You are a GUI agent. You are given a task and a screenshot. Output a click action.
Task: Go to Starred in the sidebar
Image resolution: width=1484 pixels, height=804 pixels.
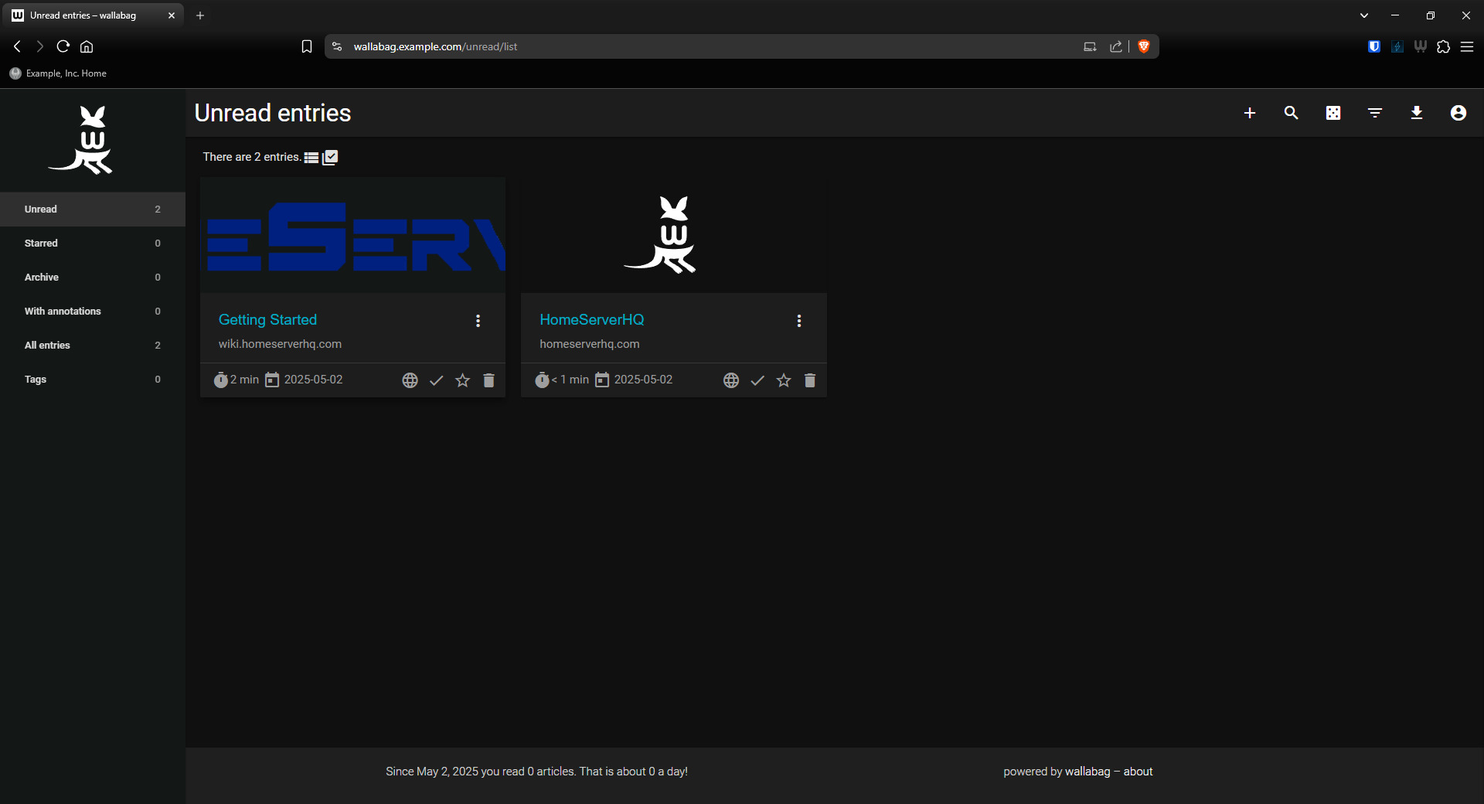pyautogui.click(x=41, y=243)
